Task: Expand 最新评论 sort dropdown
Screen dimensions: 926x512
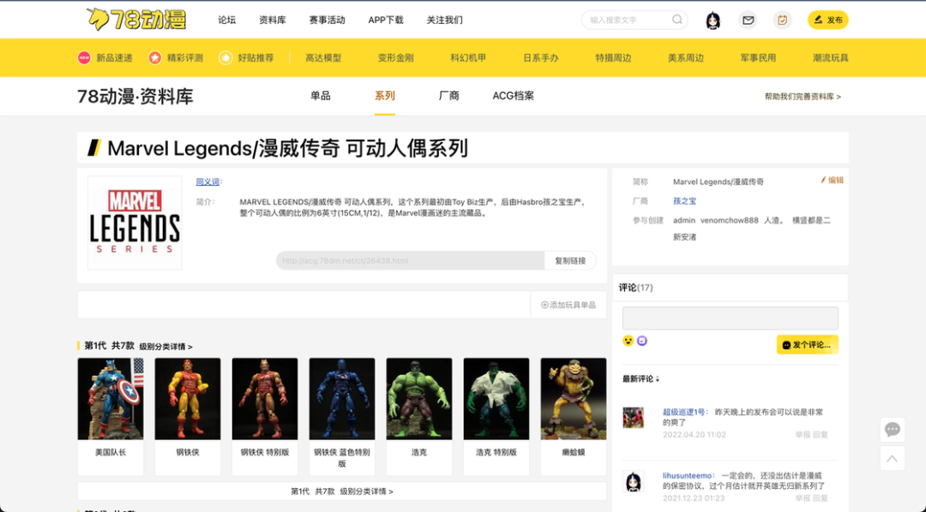Action: point(640,378)
